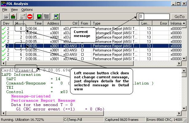Click 'Performance Report Message' text
This screenshot has height=123, width=189.
point(43,100)
